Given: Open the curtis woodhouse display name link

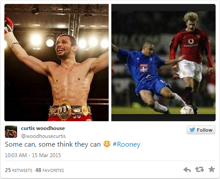Looking at the screenshot, I should [43, 128].
